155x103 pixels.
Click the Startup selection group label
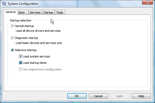[21, 20]
